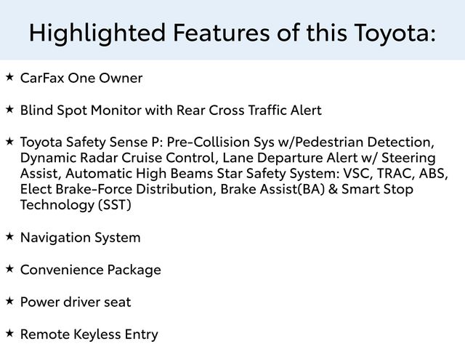Click the star bullet beside CarFax One Owner
The width and height of the screenshot is (465, 349).
coord(9,77)
